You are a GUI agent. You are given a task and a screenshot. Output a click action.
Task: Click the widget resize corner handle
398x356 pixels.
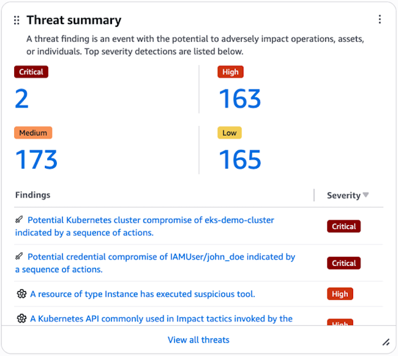(x=385, y=342)
